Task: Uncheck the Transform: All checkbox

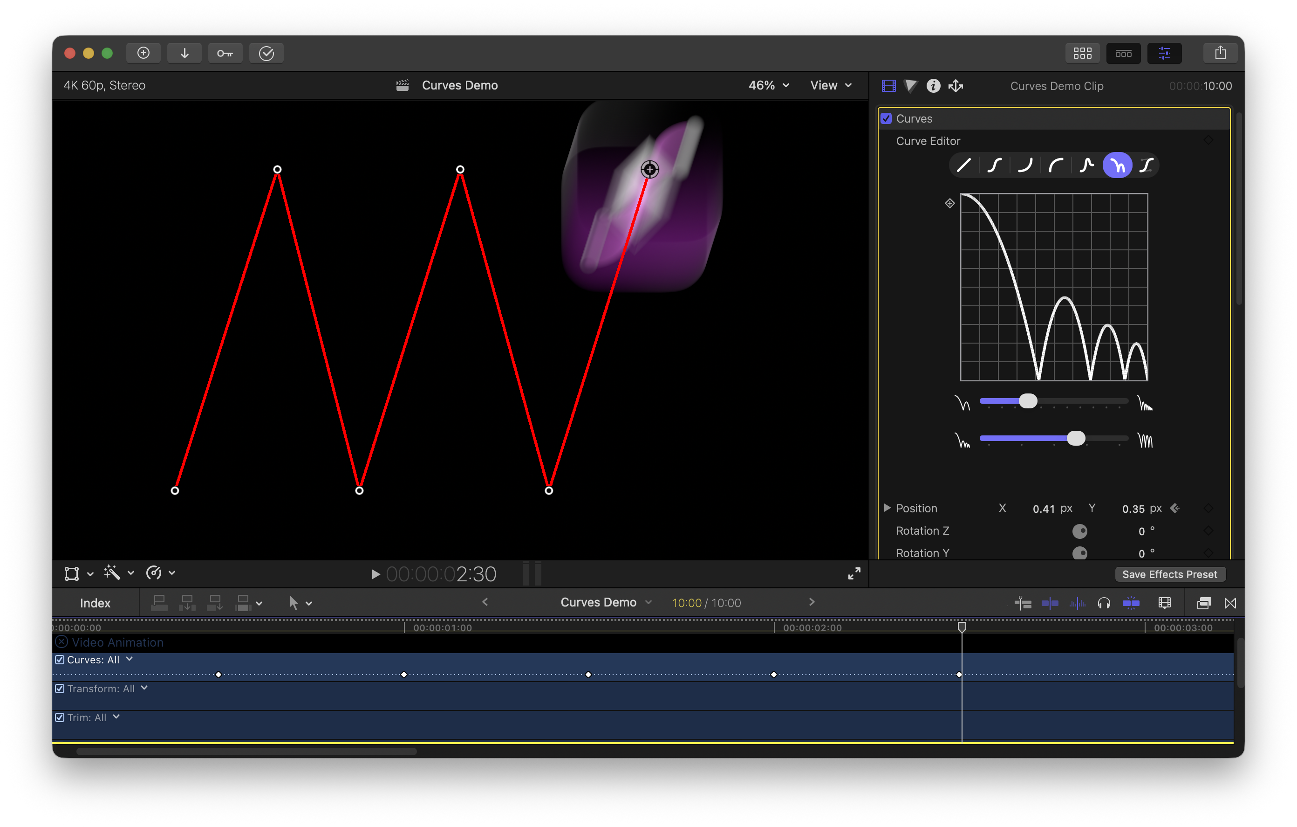Action: point(60,689)
